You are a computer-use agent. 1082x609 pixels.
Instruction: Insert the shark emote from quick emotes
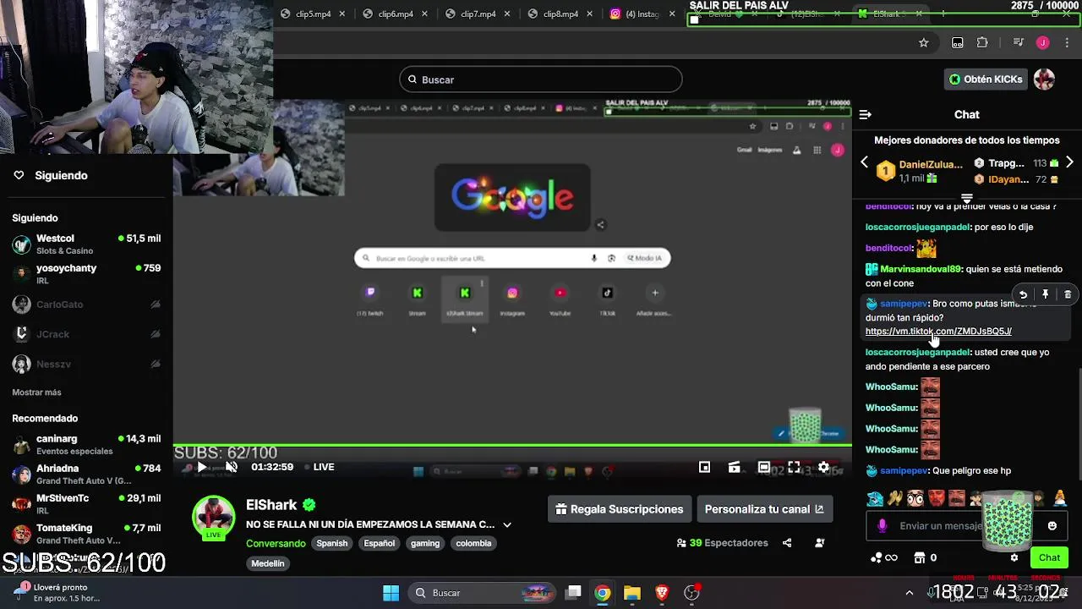[875, 498]
